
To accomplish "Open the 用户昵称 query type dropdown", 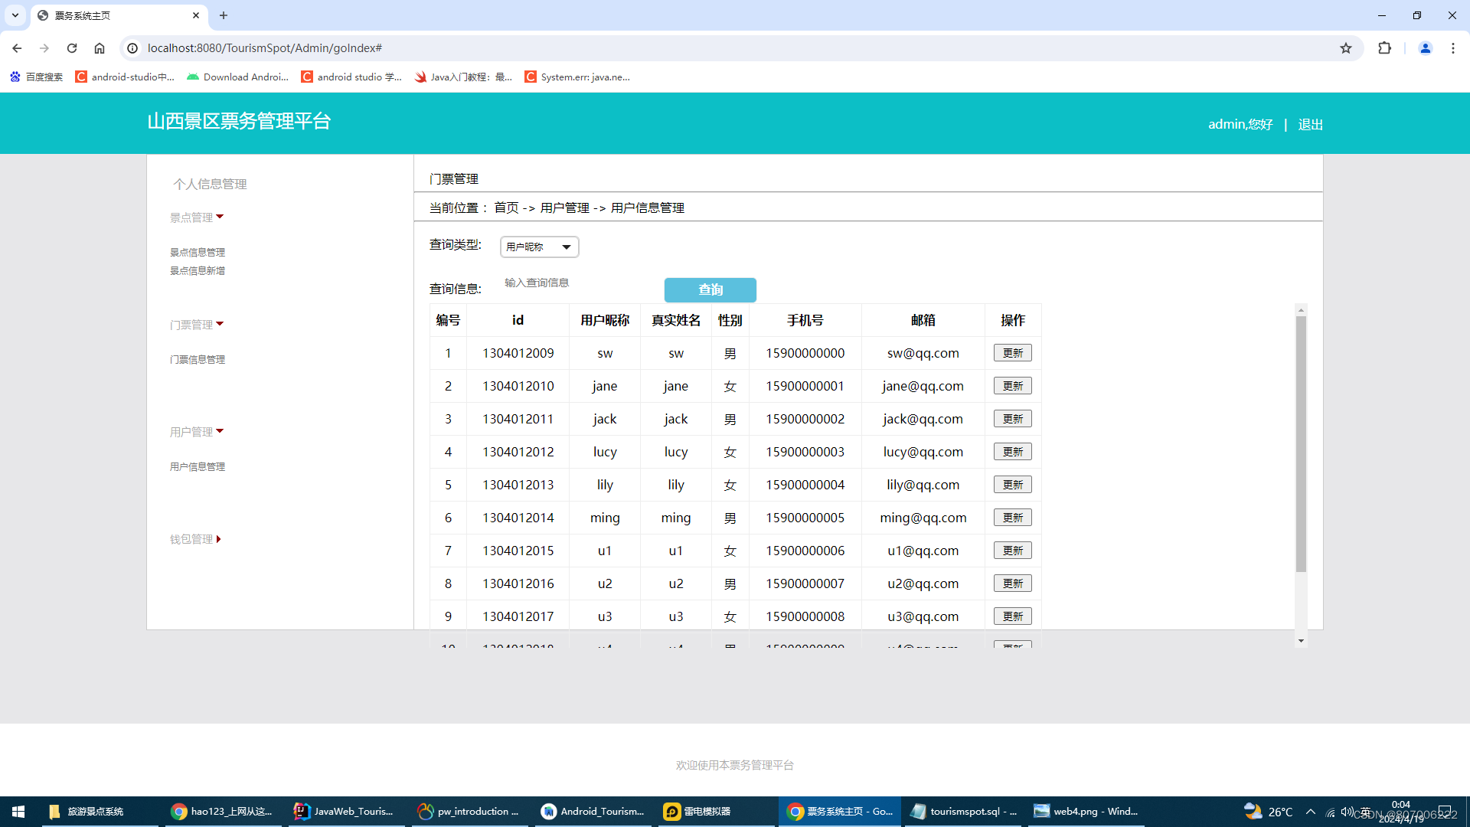I will pos(539,247).
